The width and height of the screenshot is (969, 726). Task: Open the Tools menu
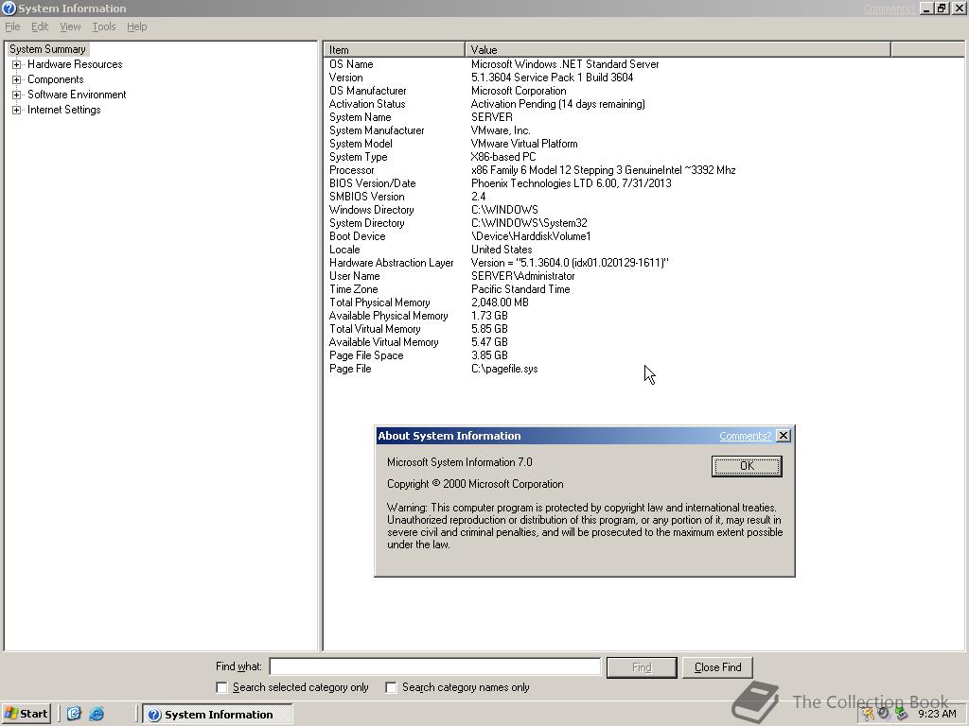(x=104, y=26)
